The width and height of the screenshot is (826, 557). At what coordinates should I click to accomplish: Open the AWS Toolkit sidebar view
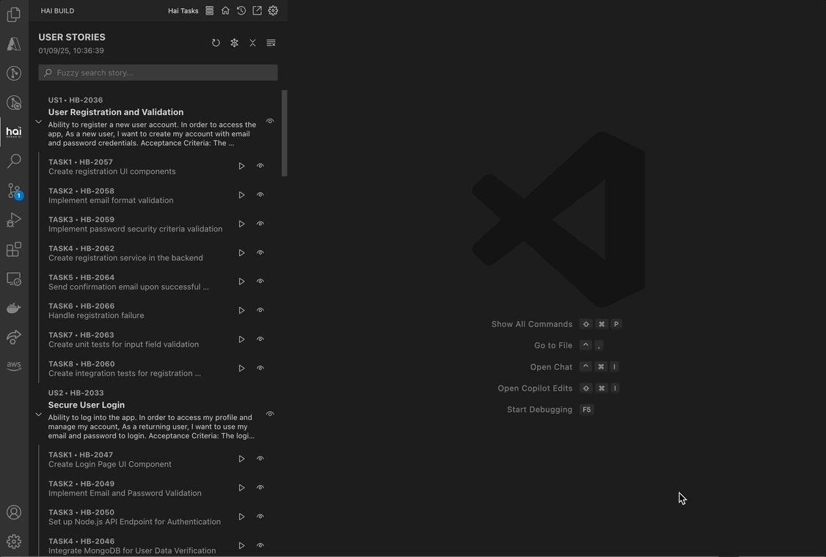click(x=13, y=366)
